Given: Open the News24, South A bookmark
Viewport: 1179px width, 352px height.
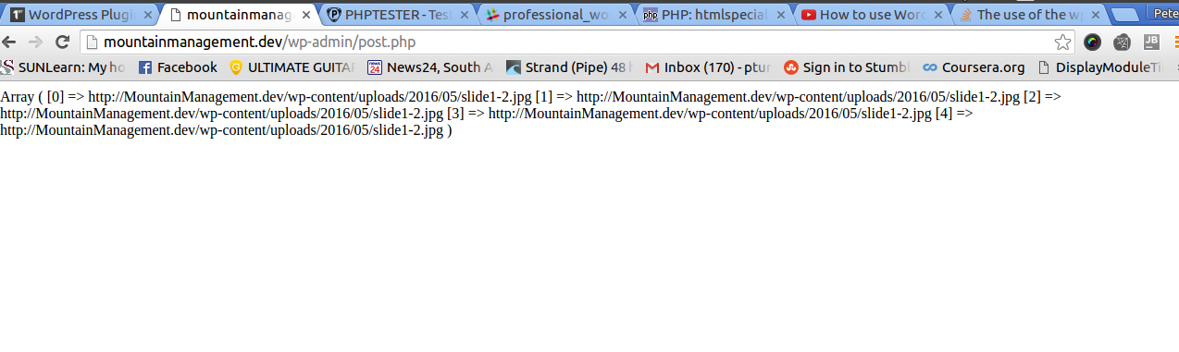Looking at the screenshot, I should coord(430,67).
